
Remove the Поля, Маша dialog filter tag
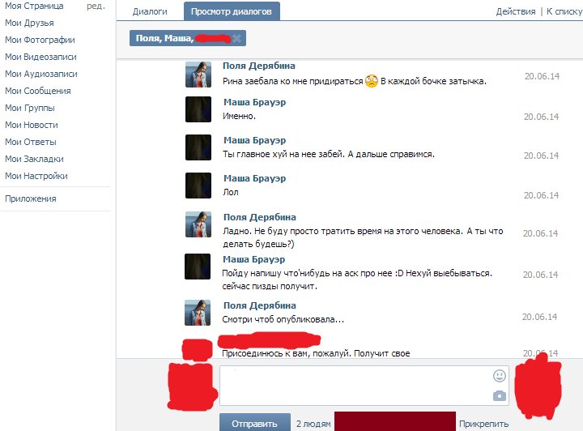[x=236, y=38]
